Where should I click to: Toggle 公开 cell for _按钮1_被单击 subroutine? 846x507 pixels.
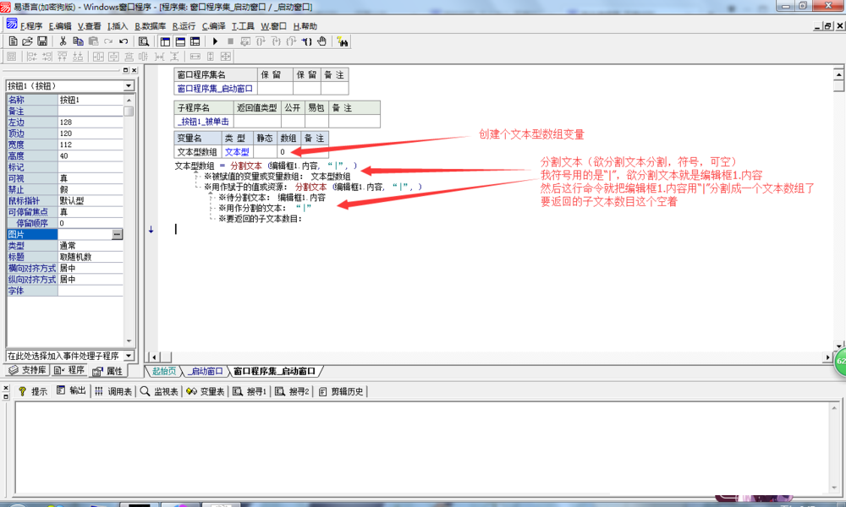pyautogui.click(x=292, y=121)
